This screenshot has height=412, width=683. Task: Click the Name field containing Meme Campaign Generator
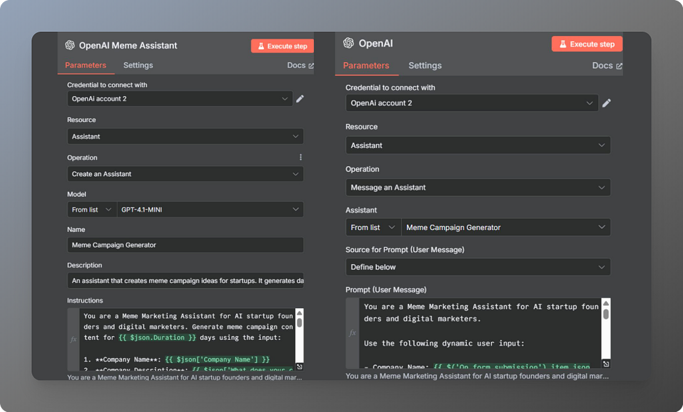click(x=185, y=245)
